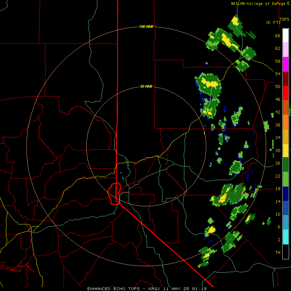Click the medium blue legend swatch
This screenshot has width=291, height=291.
click(x=286, y=208)
